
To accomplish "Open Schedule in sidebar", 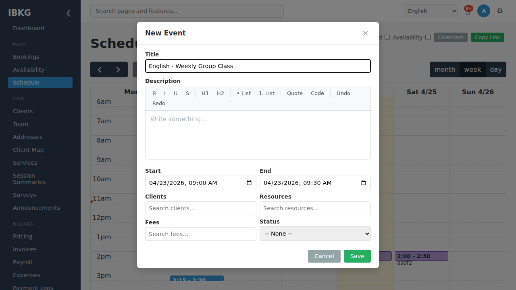I will (x=40, y=83).
